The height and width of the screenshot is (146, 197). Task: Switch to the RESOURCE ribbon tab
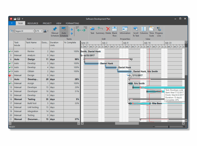(33, 23)
